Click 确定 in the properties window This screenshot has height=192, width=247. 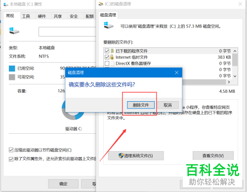[x=63, y=184]
